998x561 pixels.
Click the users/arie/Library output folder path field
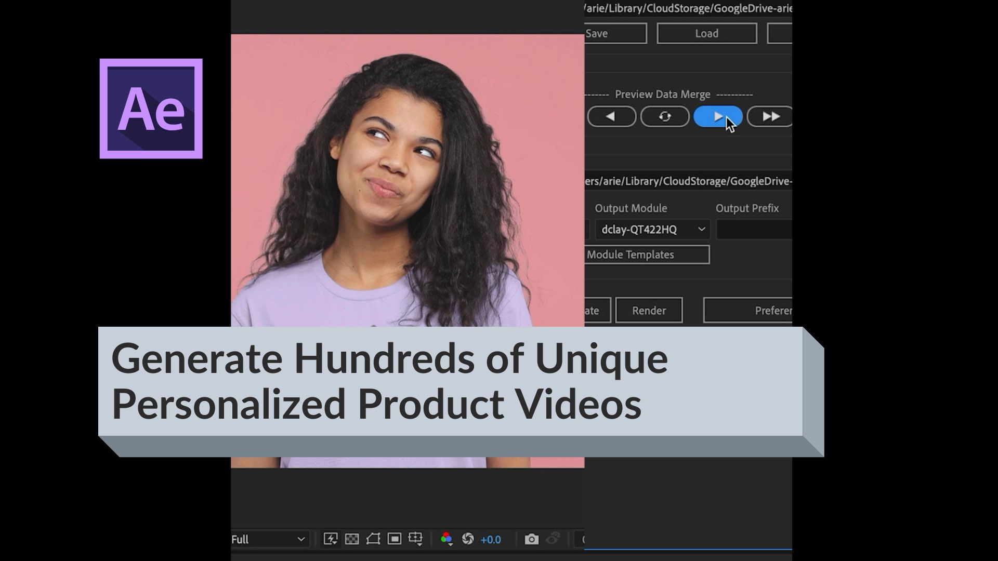point(688,181)
